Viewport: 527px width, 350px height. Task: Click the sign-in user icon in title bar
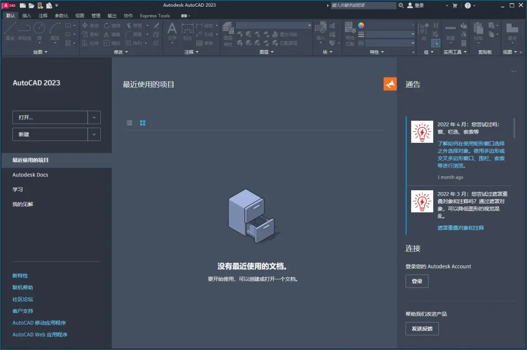point(410,5)
